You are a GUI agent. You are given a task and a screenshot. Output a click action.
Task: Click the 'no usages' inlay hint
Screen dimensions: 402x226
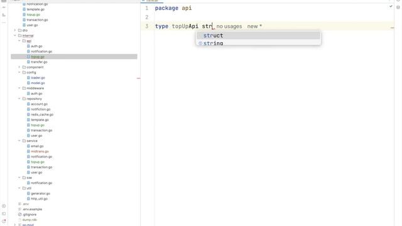pyautogui.click(x=229, y=26)
